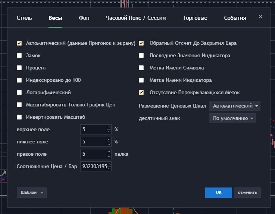Enable the Замок checkbox

click(x=19, y=56)
